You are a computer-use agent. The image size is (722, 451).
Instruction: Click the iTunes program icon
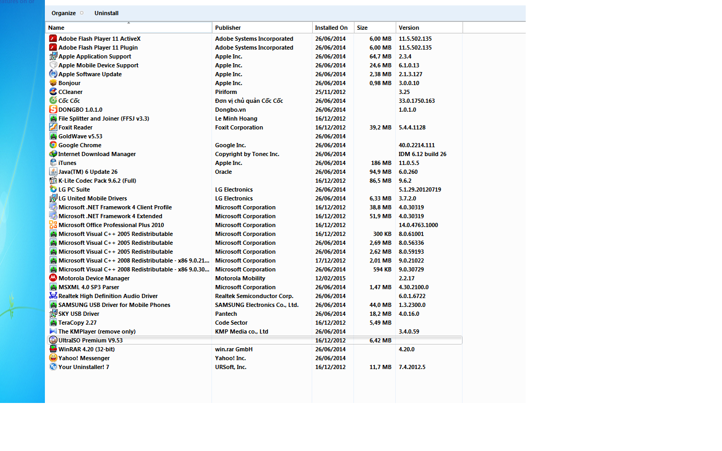coord(53,163)
